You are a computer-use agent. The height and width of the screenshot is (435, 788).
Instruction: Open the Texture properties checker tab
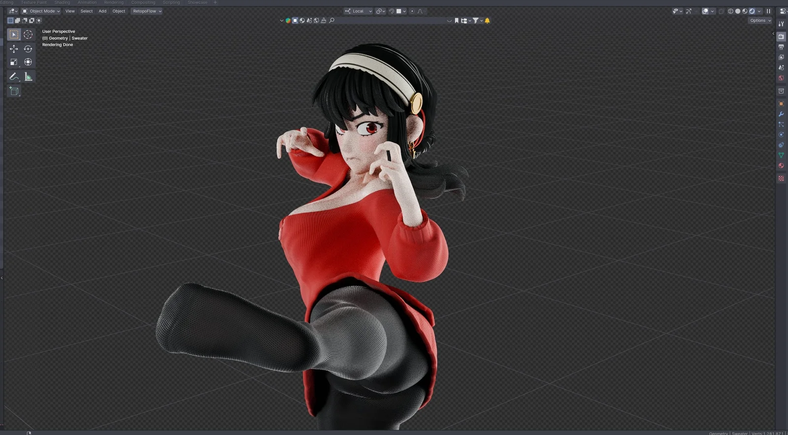[781, 178]
